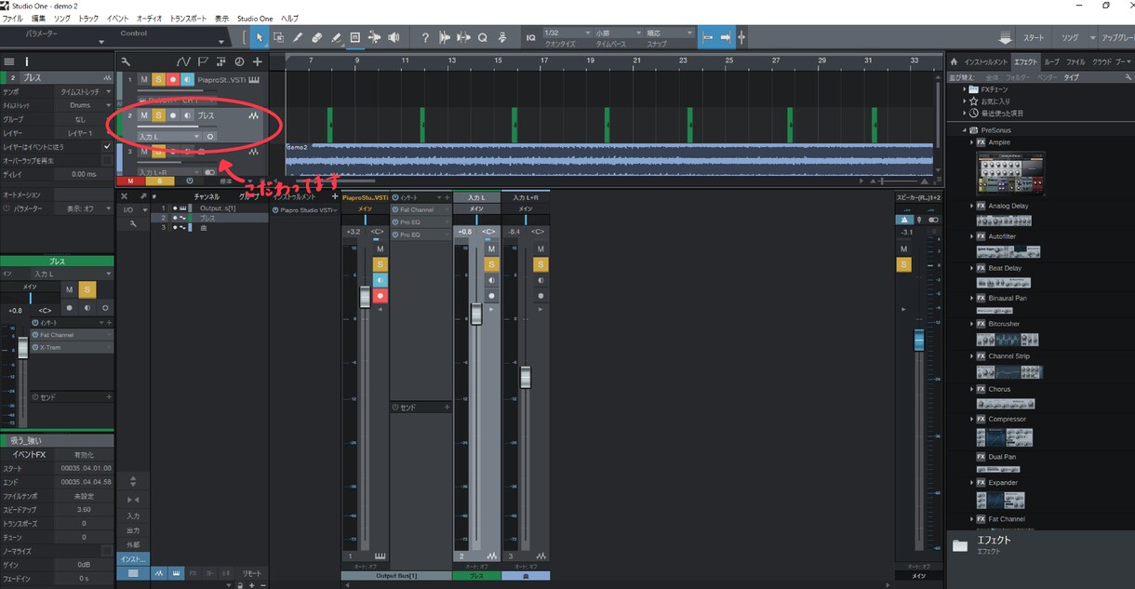Adjust the main output volume fader
Image resolution: width=1135 pixels, height=589 pixels.
pos(918,339)
